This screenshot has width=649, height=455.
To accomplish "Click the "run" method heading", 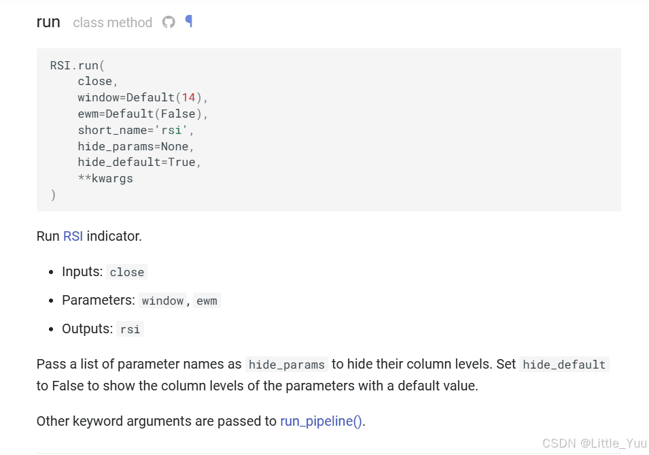I will coord(48,22).
